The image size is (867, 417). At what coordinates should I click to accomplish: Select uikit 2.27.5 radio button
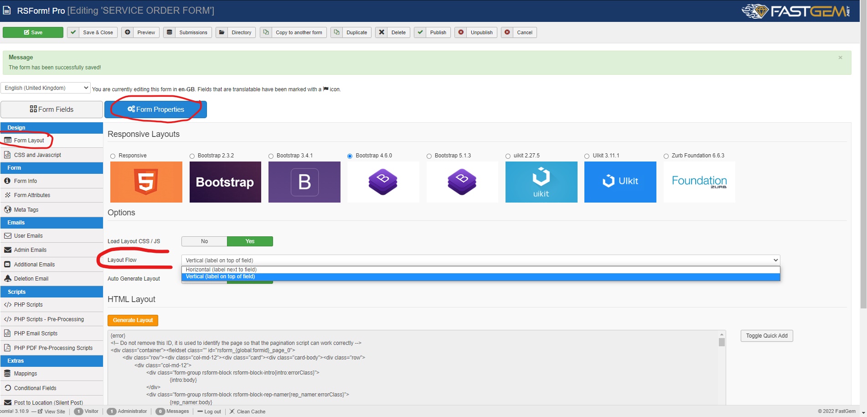pyautogui.click(x=508, y=156)
